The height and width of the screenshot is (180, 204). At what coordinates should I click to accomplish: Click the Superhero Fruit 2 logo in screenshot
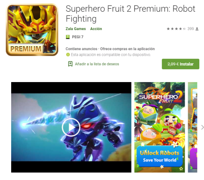coord(160,98)
